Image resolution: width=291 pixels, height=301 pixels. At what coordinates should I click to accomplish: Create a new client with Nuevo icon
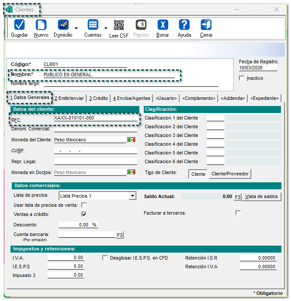pyautogui.click(x=41, y=25)
